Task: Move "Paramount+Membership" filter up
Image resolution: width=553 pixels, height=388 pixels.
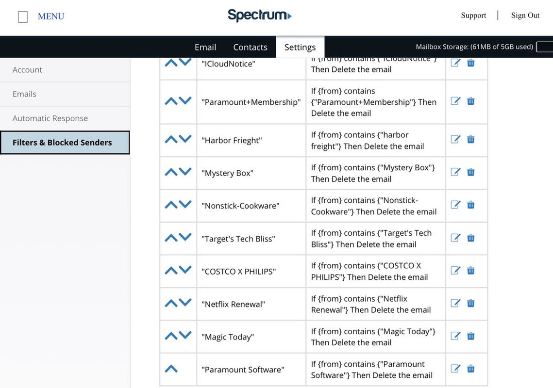Action: pyautogui.click(x=171, y=101)
